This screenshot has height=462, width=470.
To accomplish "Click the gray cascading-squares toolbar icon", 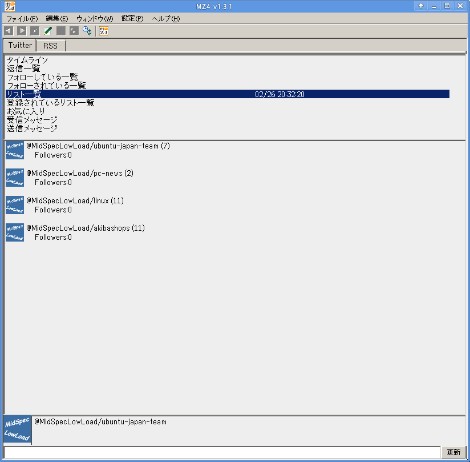I will coord(74,31).
